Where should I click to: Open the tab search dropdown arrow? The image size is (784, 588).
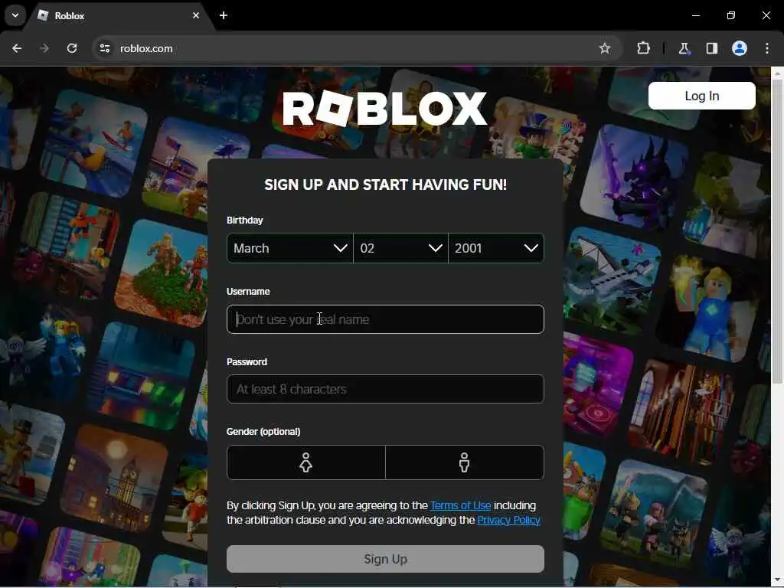[15, 15]
